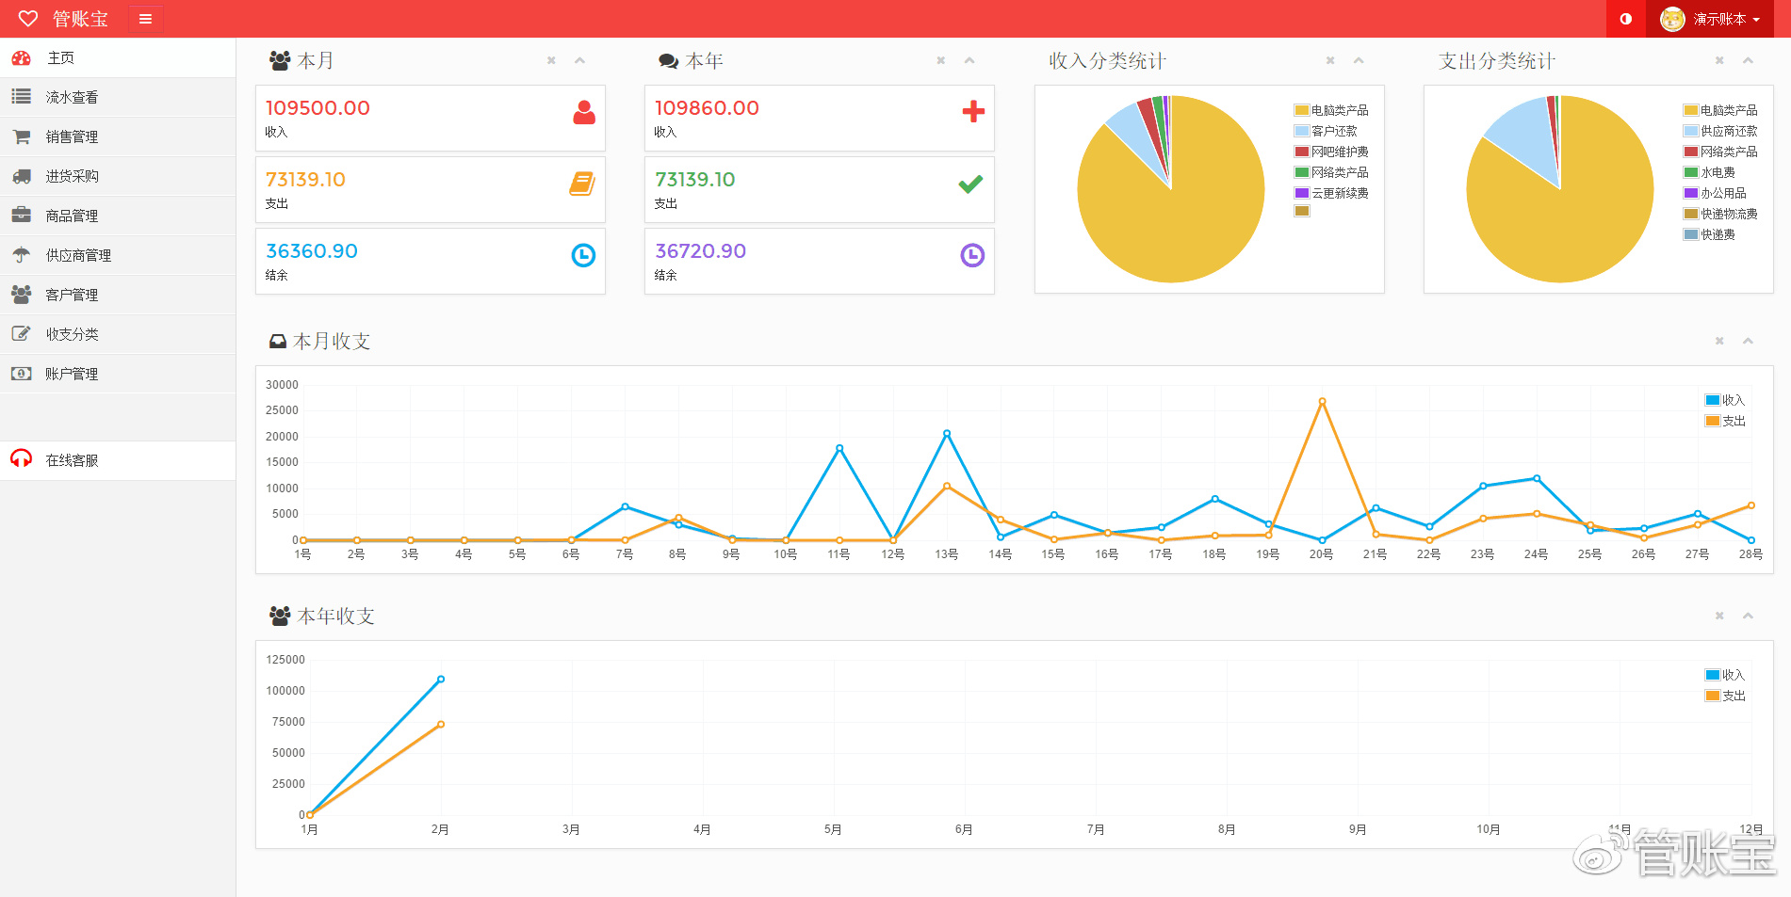Toggle the sidebar hamburger menu button
Image resolution: width=1791 pixels, height=897 pixels.
click(146, 19)
